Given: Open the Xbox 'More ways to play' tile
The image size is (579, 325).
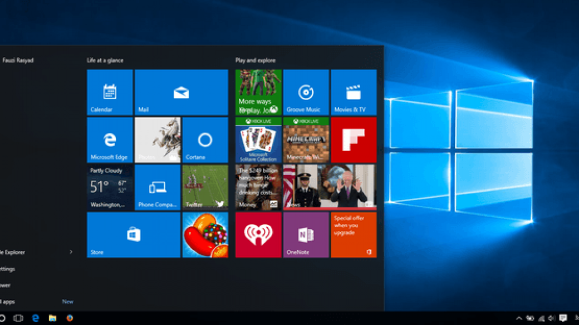Looking at the screenshot, I should coord(258,92).
